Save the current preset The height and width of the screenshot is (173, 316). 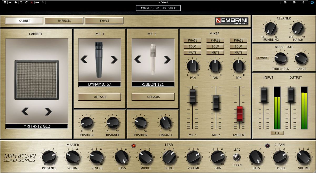285,2
